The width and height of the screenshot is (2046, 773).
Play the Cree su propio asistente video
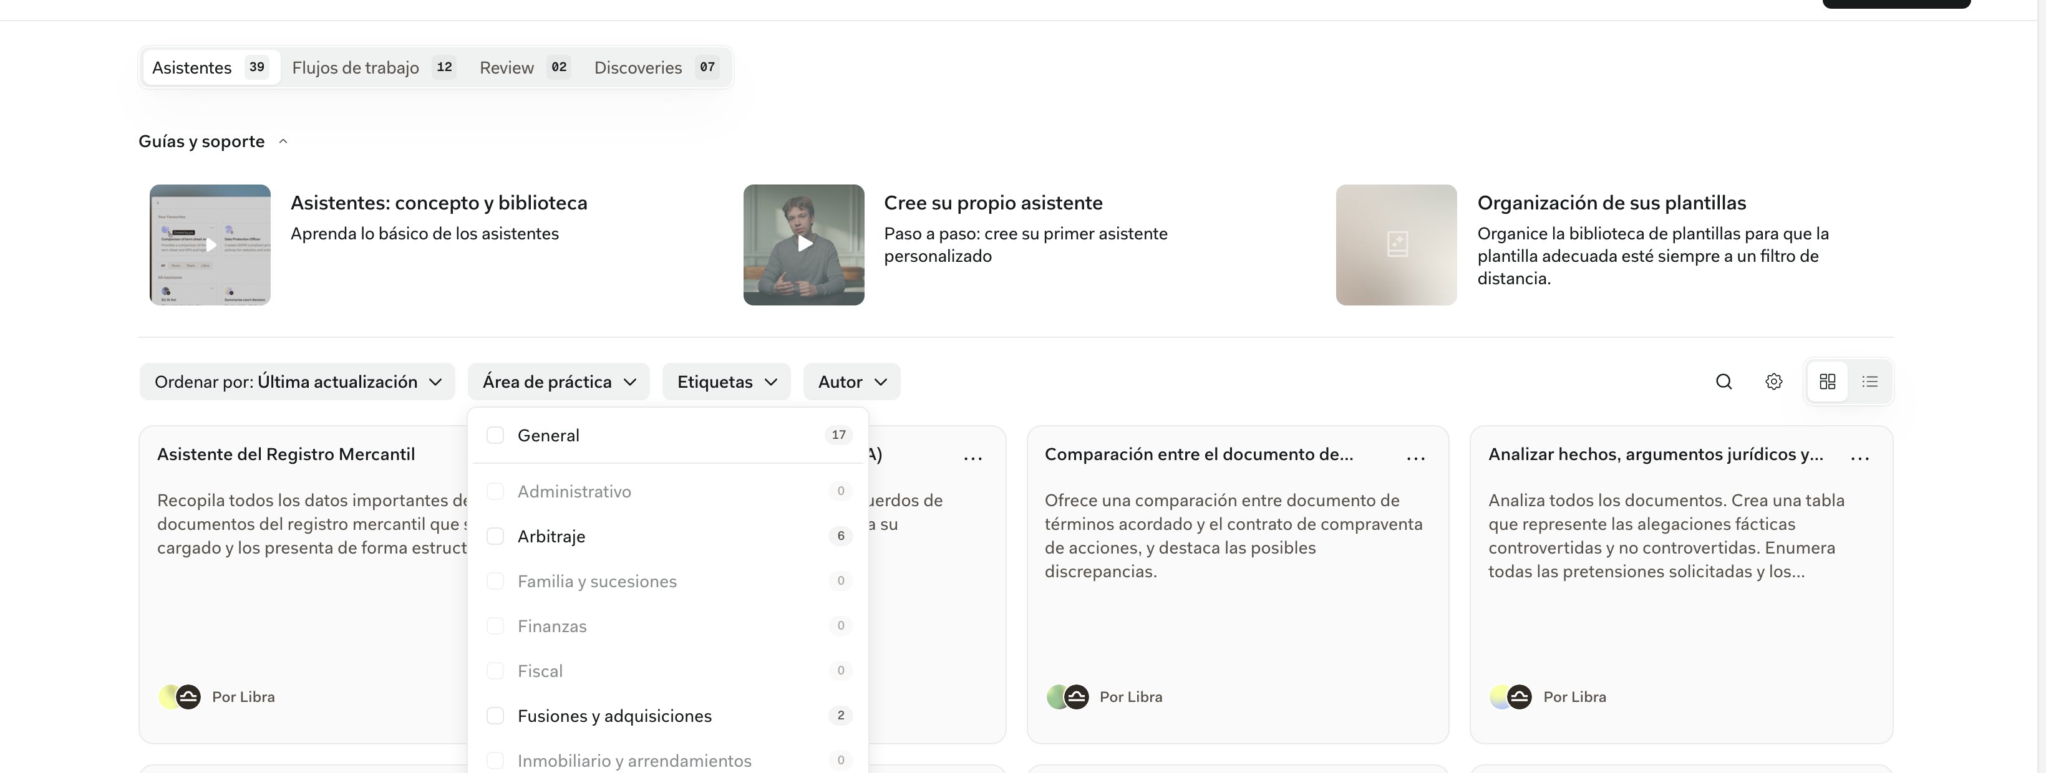tap(804, 244)
